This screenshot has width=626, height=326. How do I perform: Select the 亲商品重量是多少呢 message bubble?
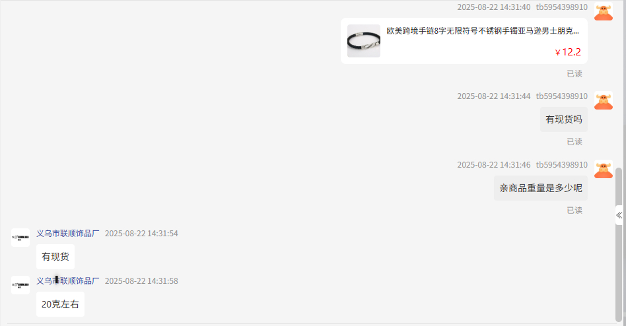tap(541, 188)
